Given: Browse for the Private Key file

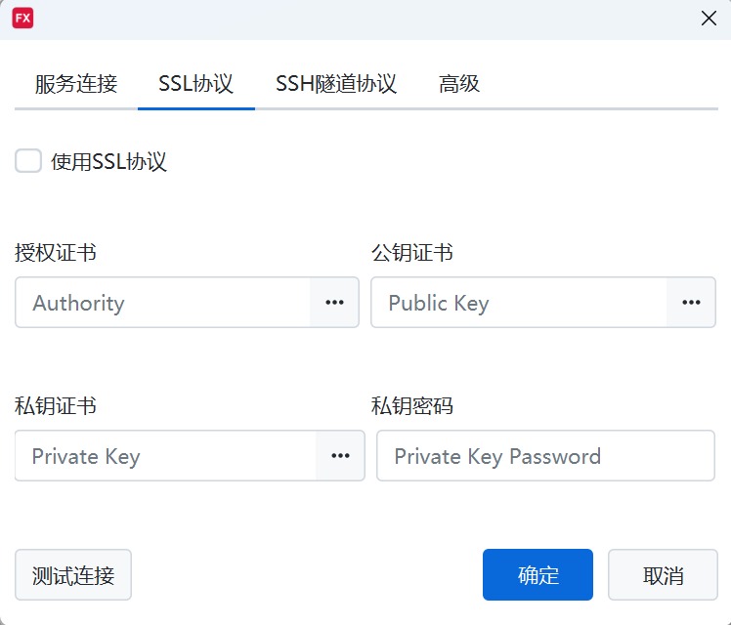Looking at the screenshot, I should click(340, 456).
